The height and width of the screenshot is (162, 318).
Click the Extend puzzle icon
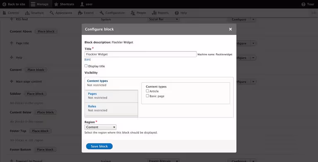coord(80,13)
